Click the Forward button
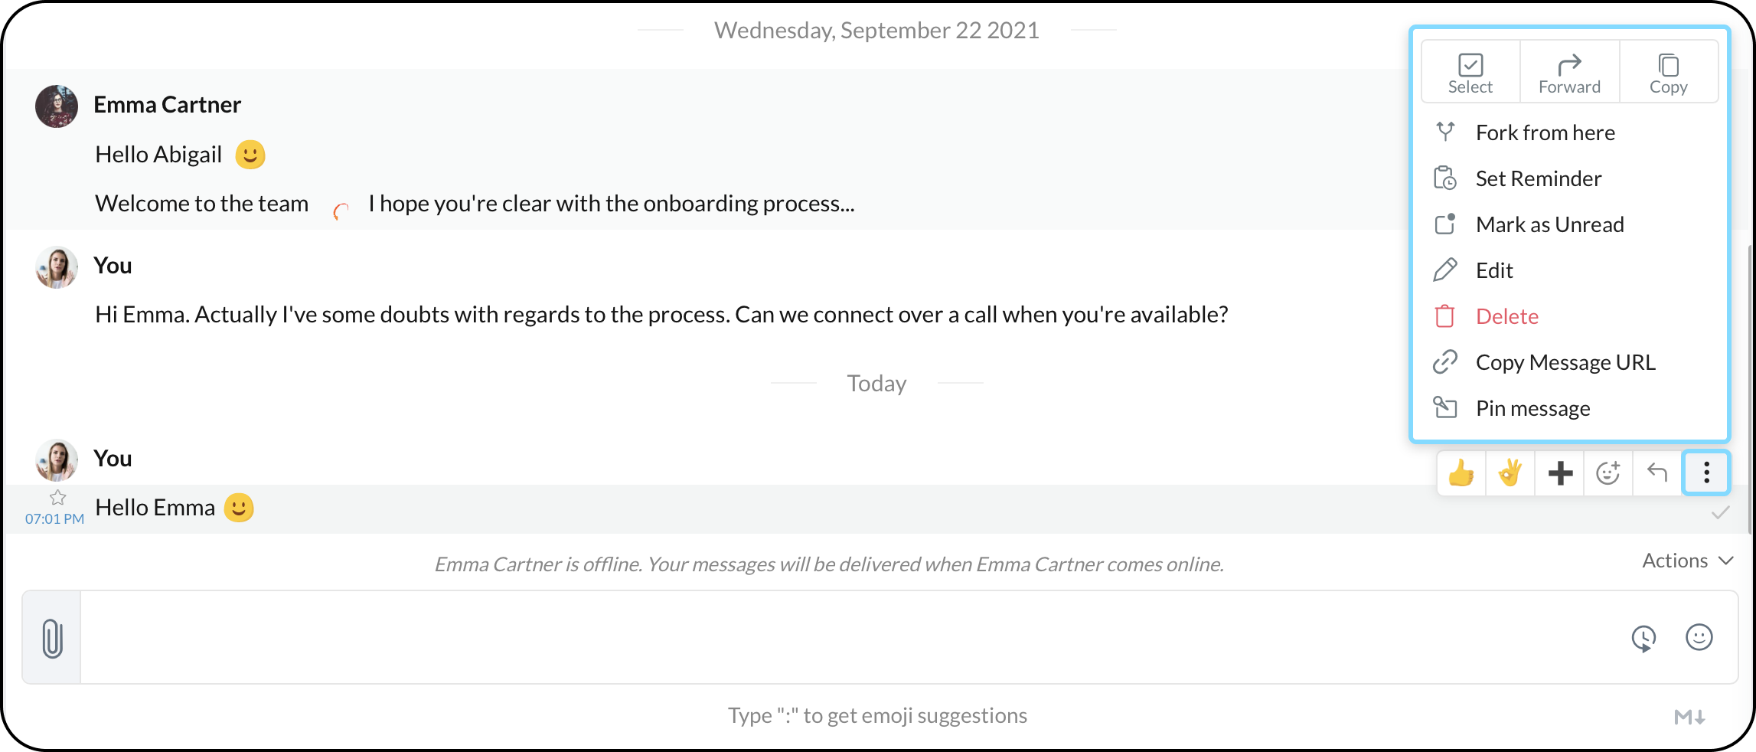The width and height of the screenshot is (1756, 752). coord(1569,73)
